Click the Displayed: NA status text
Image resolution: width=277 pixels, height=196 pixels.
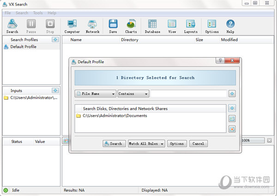(154, 190)
